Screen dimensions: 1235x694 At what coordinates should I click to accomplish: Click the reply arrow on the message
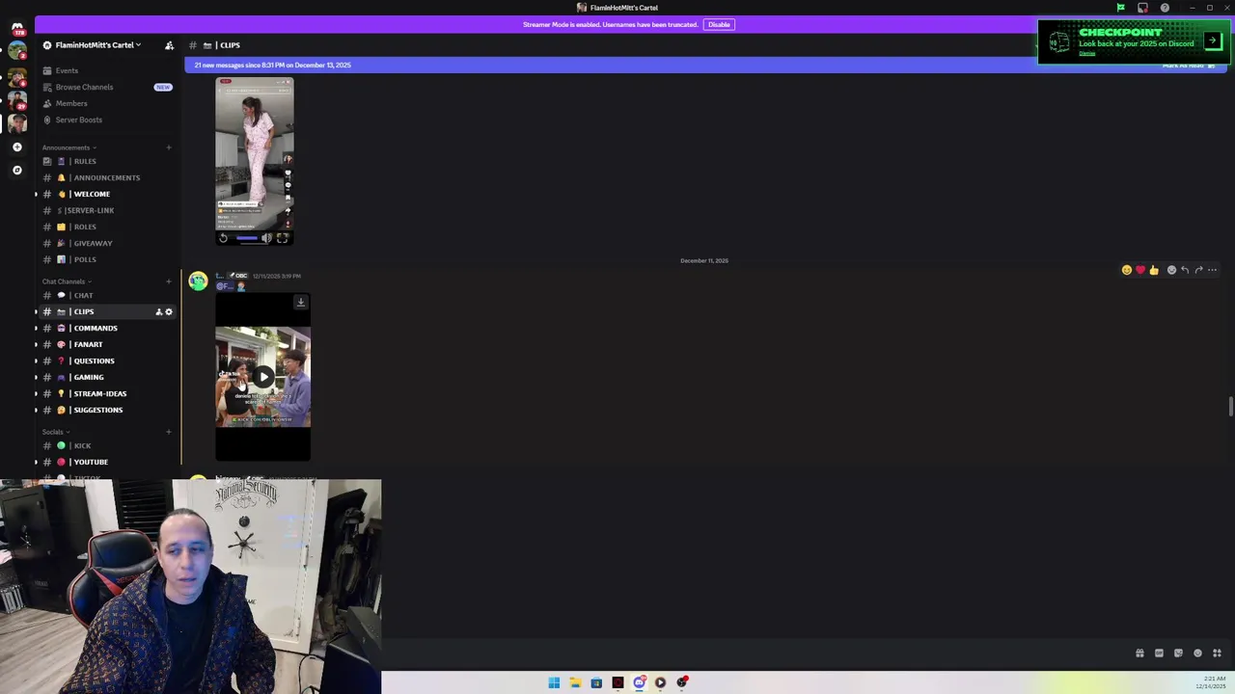tap(1185, 270)
